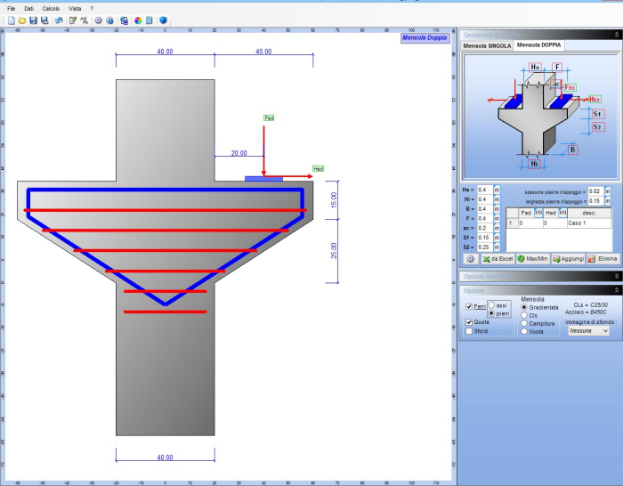Click the Mensola Doppia label on canvas
The image size is (623, 486).
[425, 37]
